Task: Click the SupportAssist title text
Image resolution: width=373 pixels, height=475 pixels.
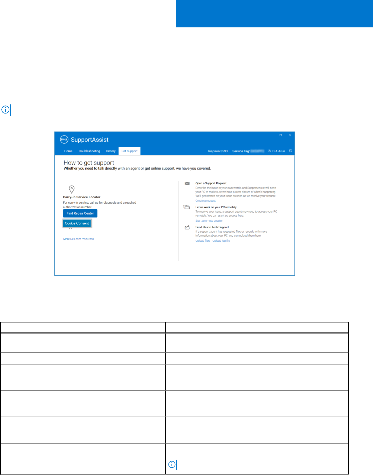Action: click(x=90, y=140)
